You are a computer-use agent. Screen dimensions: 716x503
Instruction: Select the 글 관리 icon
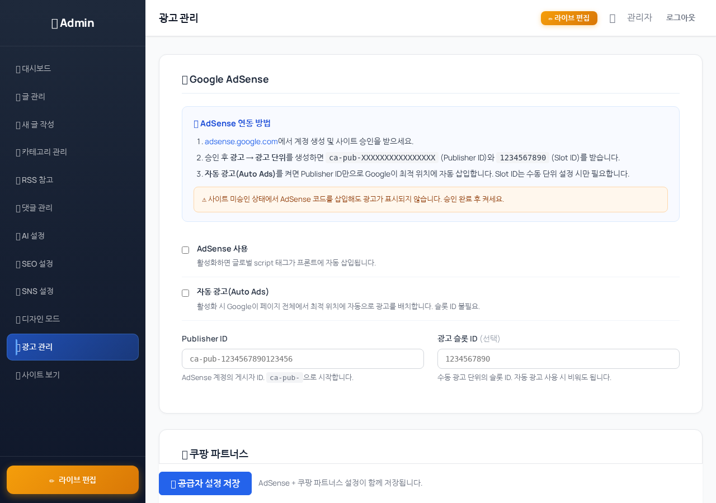(17, 96)
